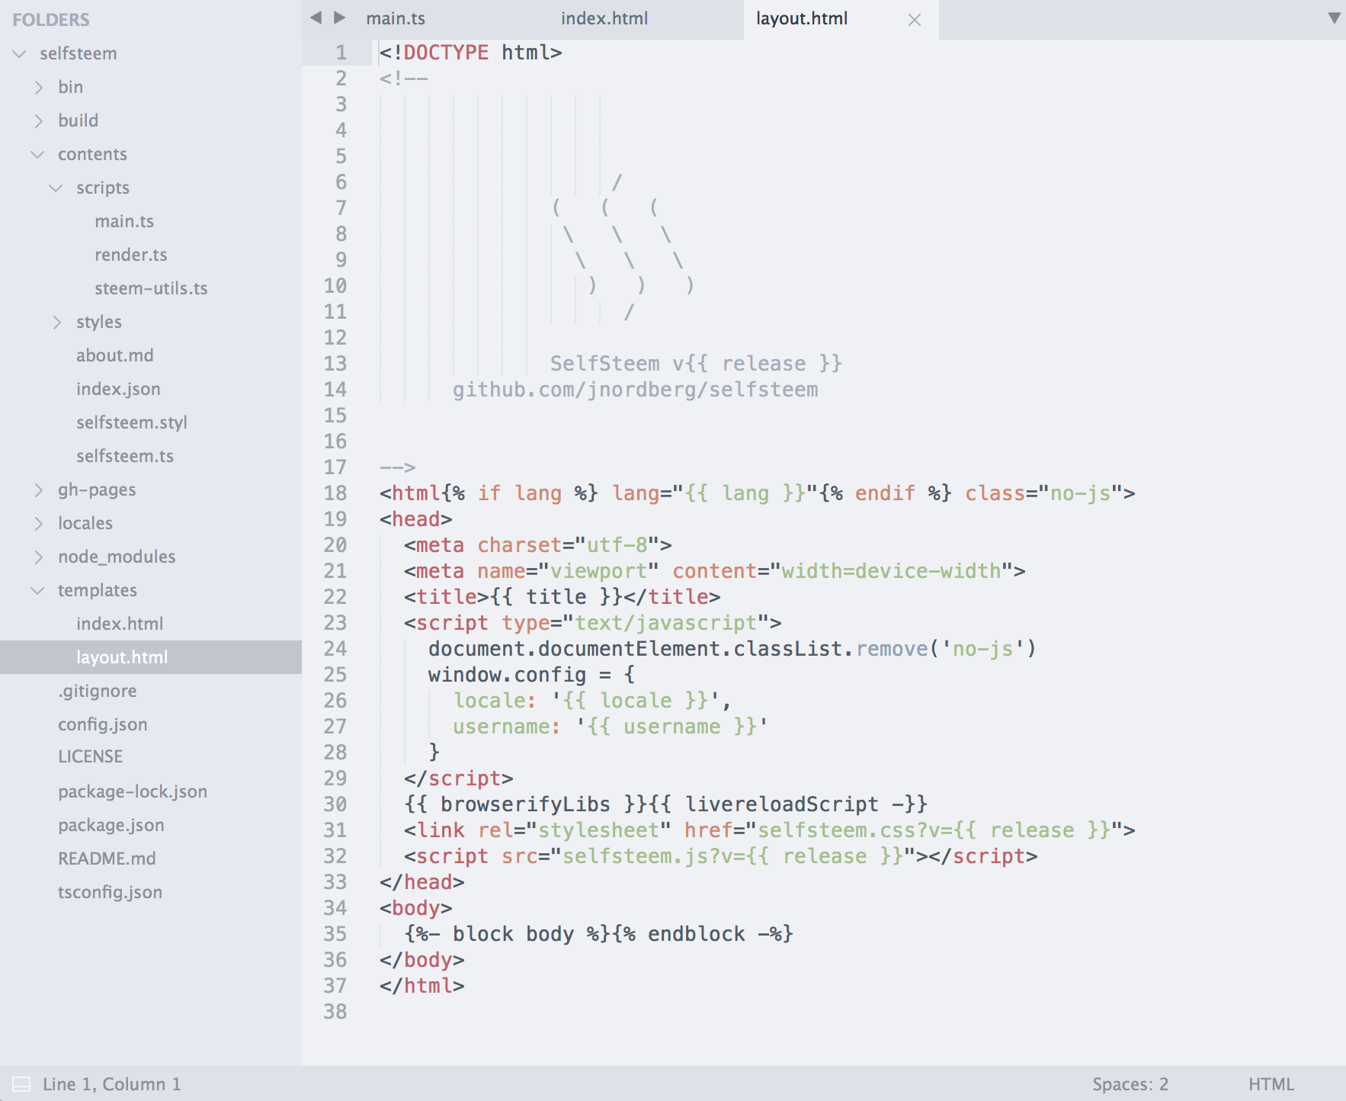Screen dimensions: 1346x1101
Task: Expand the node_modules folder
Action: pos(39,557)
